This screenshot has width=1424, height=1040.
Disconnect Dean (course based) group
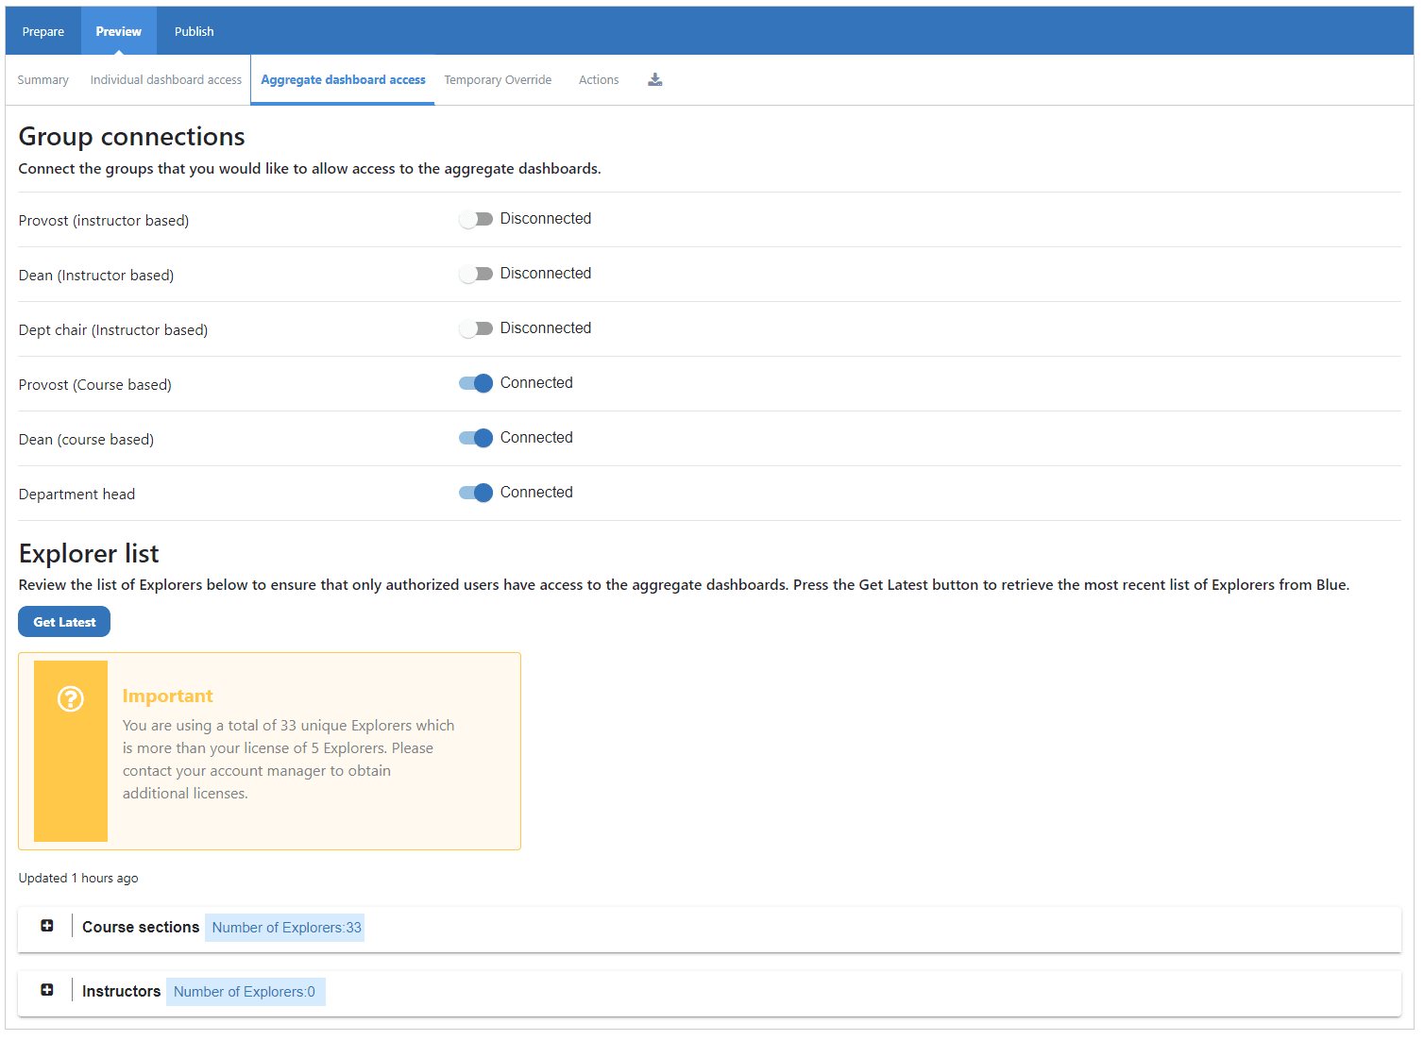tap(476, 438)
